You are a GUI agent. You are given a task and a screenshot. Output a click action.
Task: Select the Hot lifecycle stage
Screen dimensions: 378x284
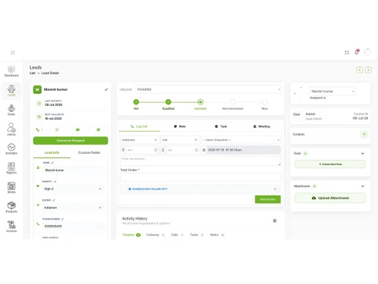[x=136, y=102]
